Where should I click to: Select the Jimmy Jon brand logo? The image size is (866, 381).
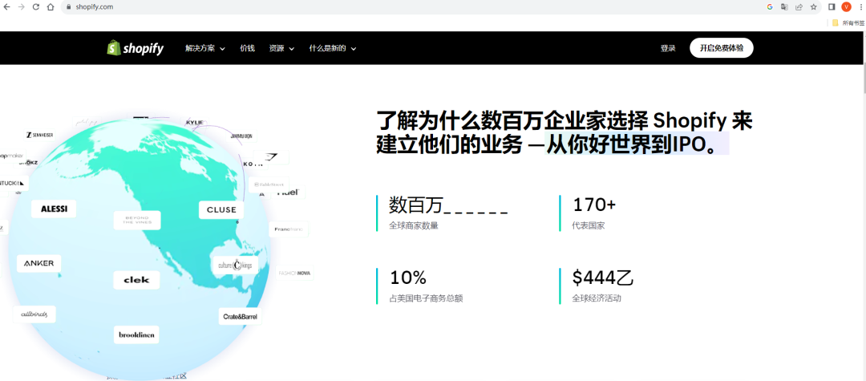[x=241, y=136]
